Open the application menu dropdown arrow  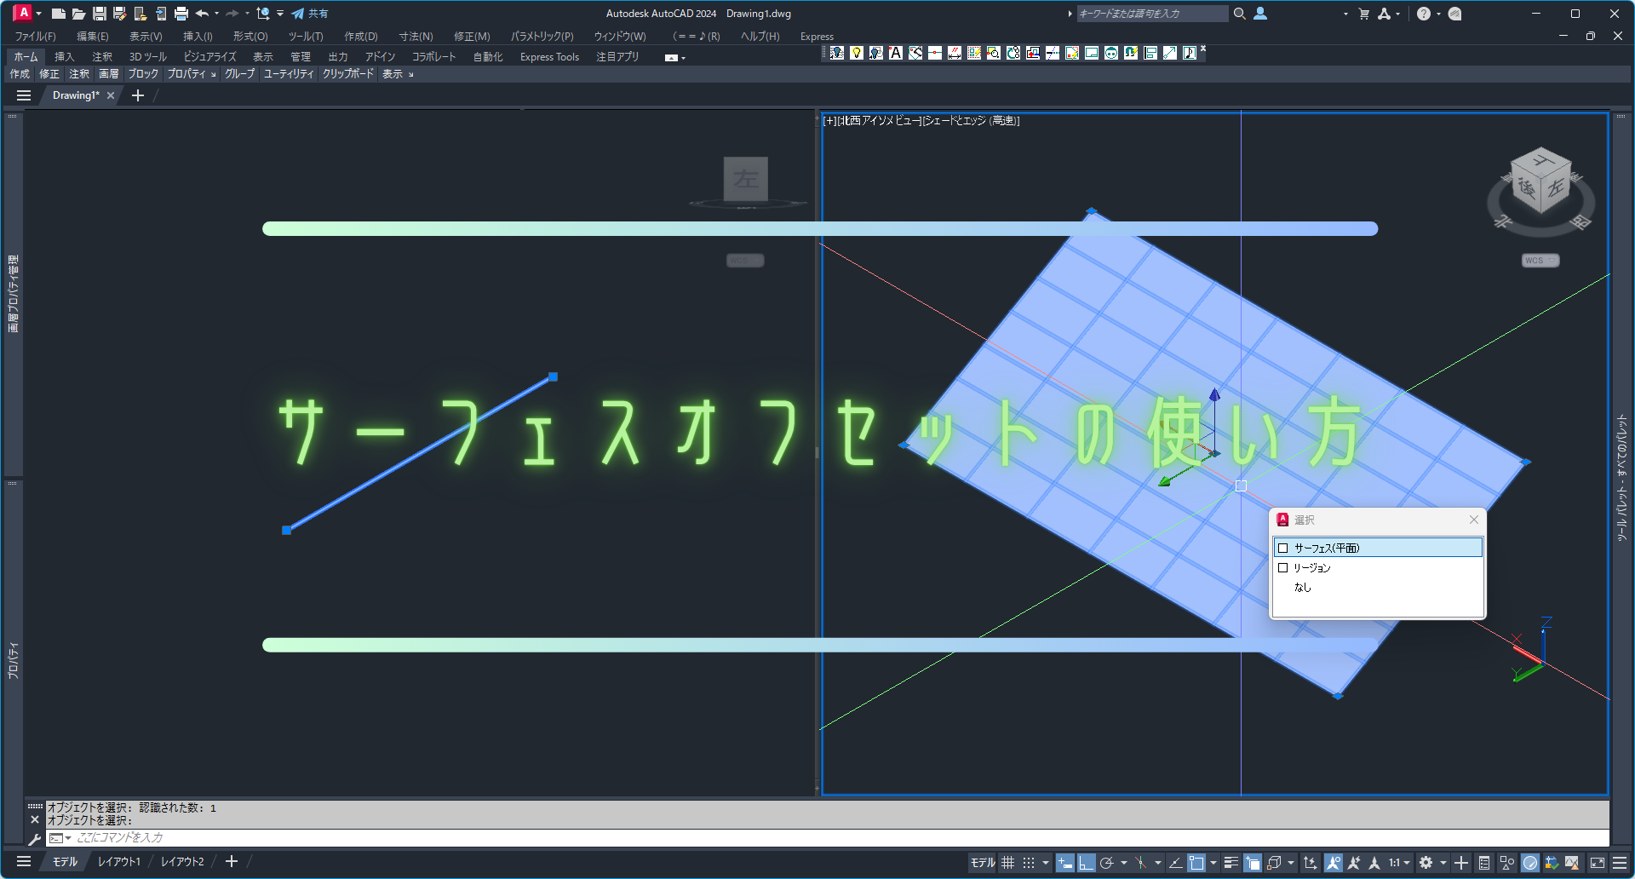pos(38,14)
